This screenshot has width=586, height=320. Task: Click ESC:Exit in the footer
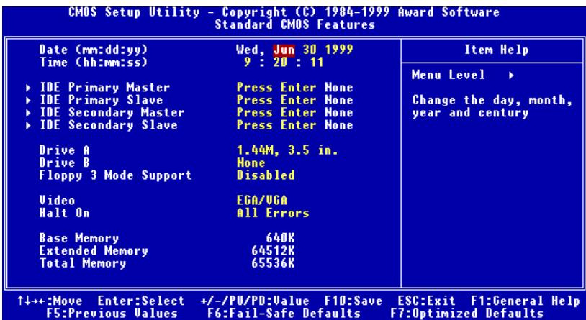(x=426, y=301)
